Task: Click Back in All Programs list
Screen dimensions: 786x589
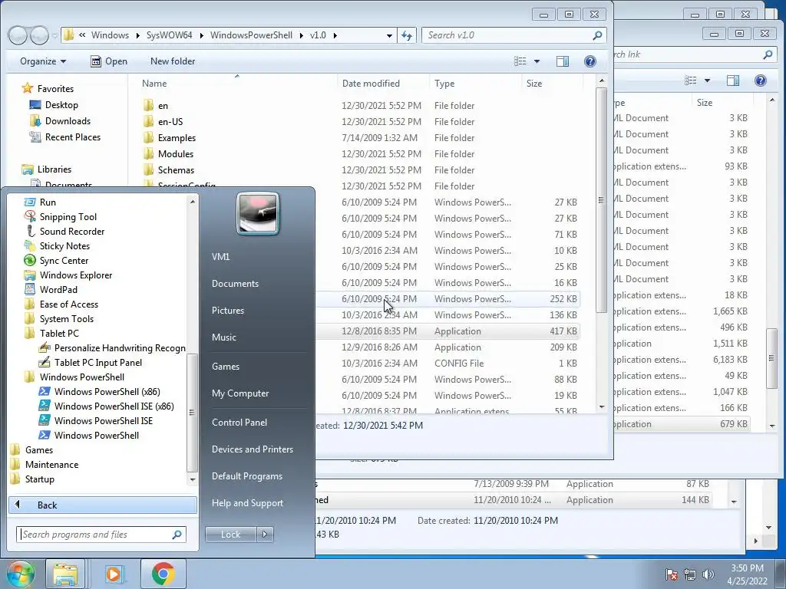Action: (103, 505)
